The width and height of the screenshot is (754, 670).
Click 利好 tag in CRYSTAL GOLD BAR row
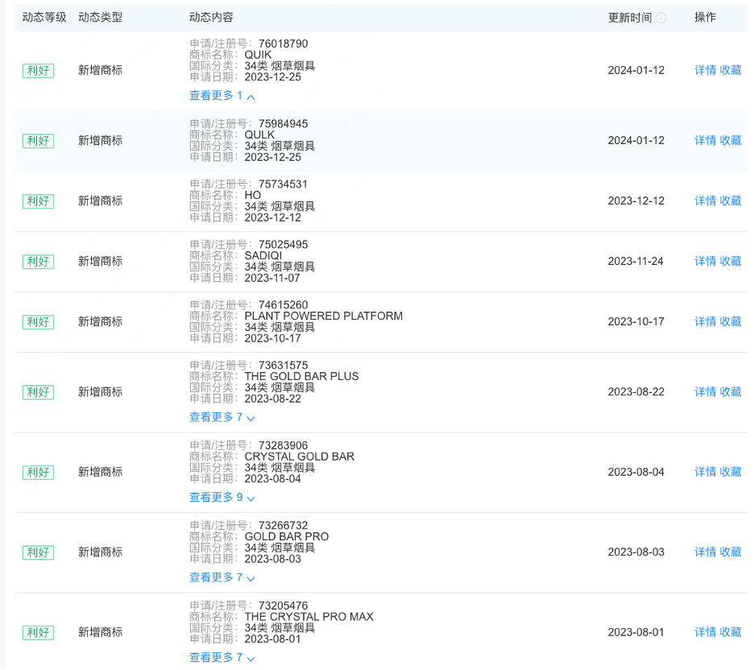(38, 473)
